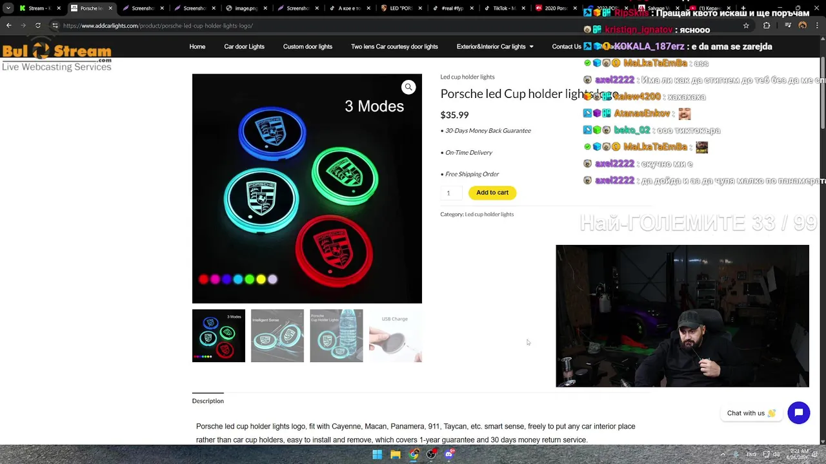Add product to cart

tap(492, 193)
